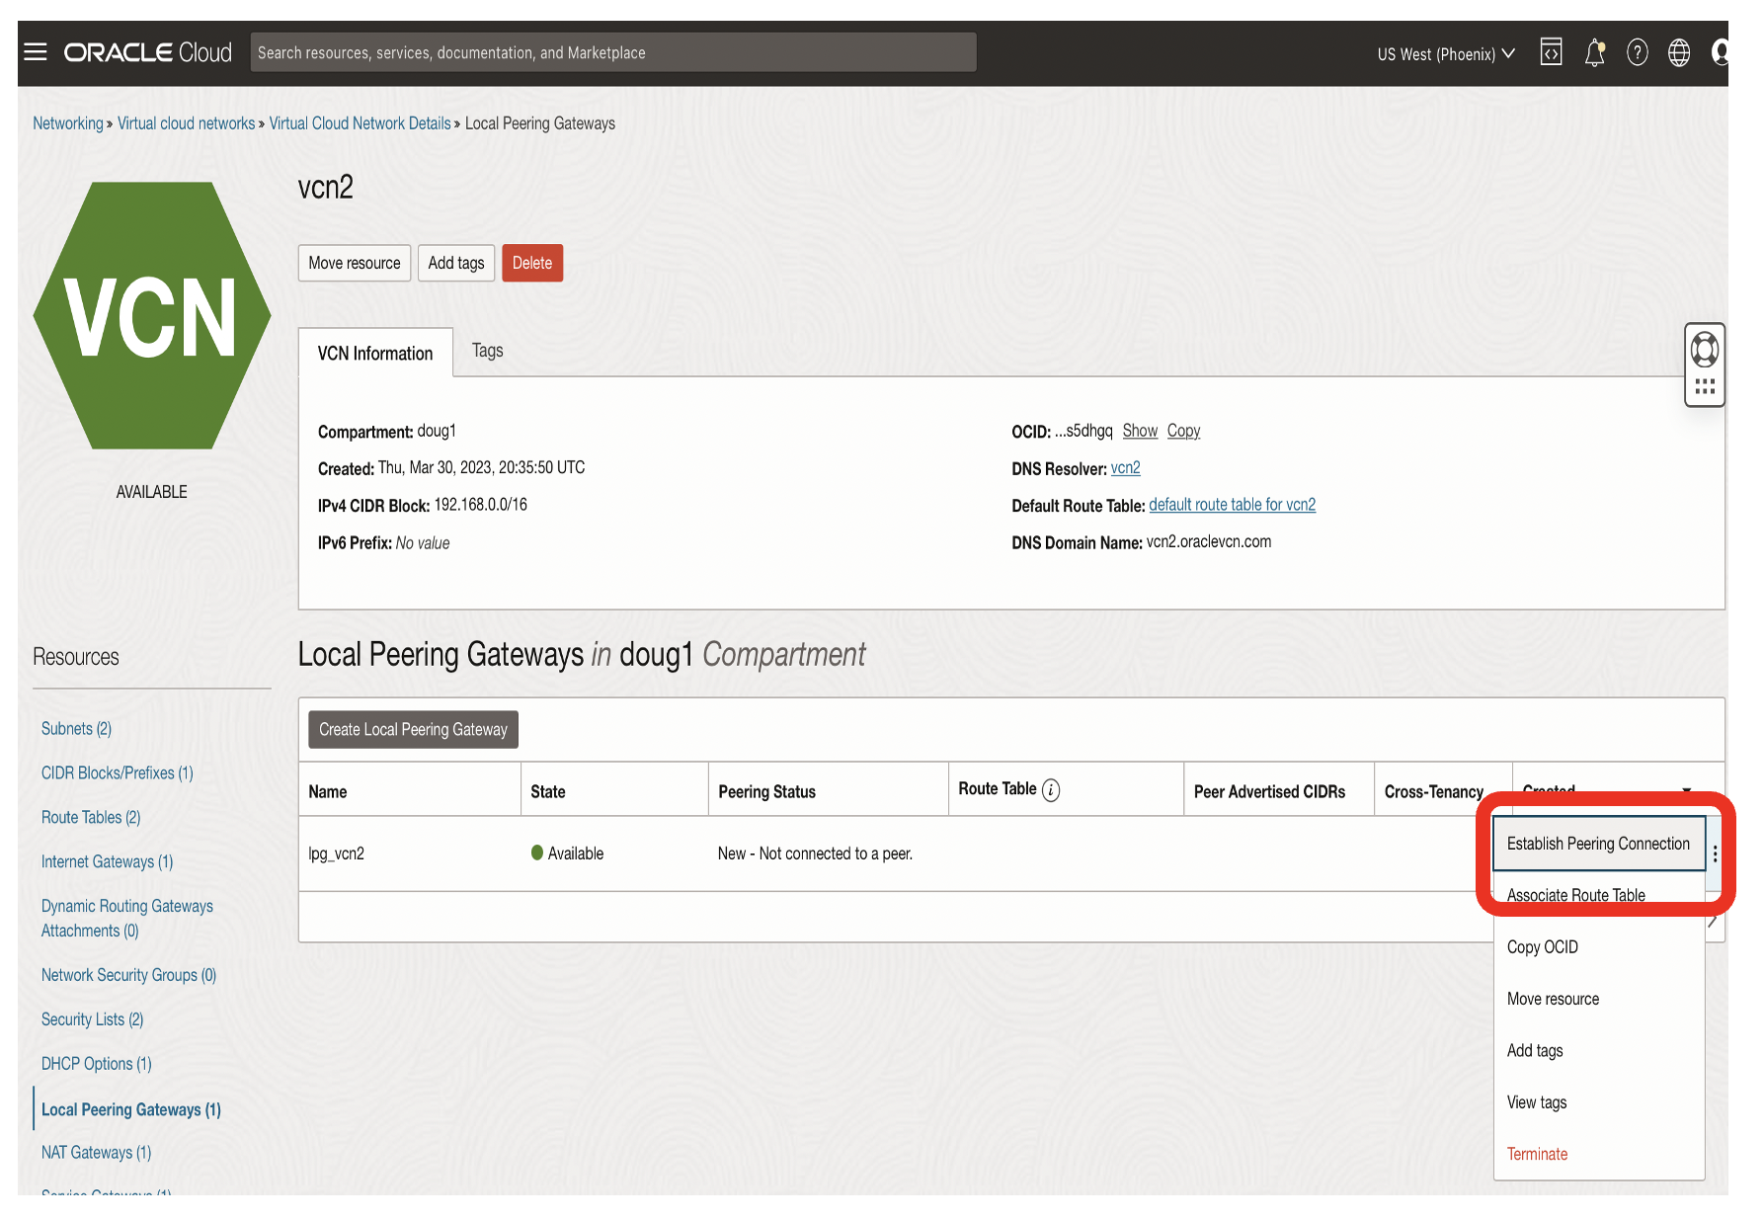Open the user profile avatar menu
Viewport: 1764px width, 1219px height.
1721,52
